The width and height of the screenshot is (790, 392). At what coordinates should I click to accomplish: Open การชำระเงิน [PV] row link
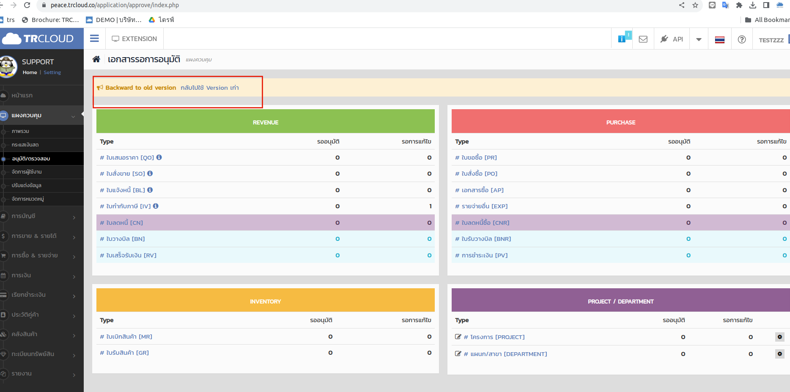pos(481,255)
